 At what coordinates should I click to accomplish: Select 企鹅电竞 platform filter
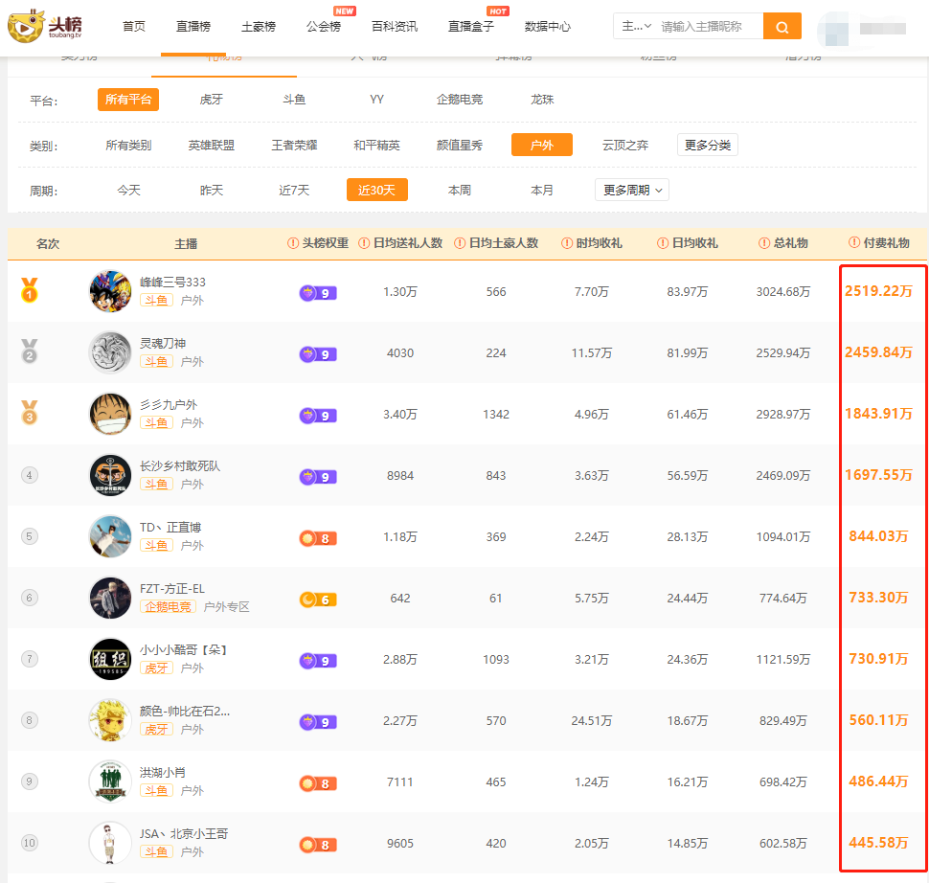(x=459, y=100)
